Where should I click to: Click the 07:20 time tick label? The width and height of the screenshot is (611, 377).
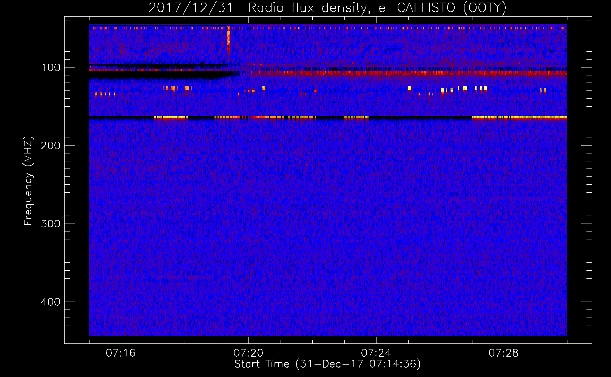pyautogui.click(x=248, y=353)
